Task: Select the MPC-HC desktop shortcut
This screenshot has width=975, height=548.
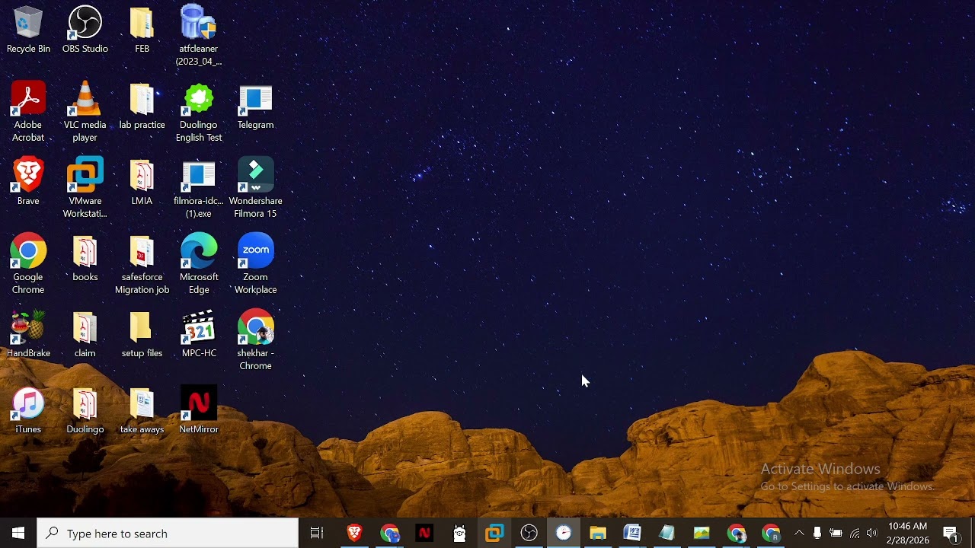Action: pos(199,335)
